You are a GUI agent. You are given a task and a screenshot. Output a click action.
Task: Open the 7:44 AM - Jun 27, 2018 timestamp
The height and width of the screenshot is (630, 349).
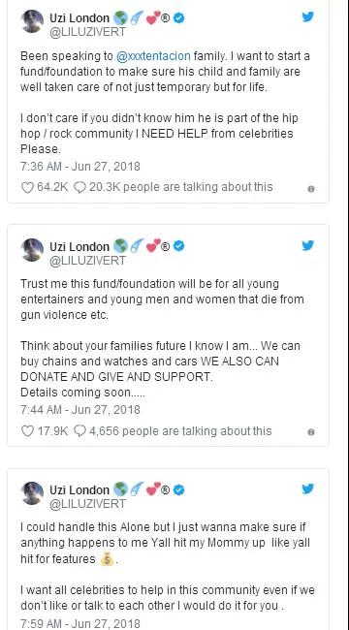pos(80,410)
